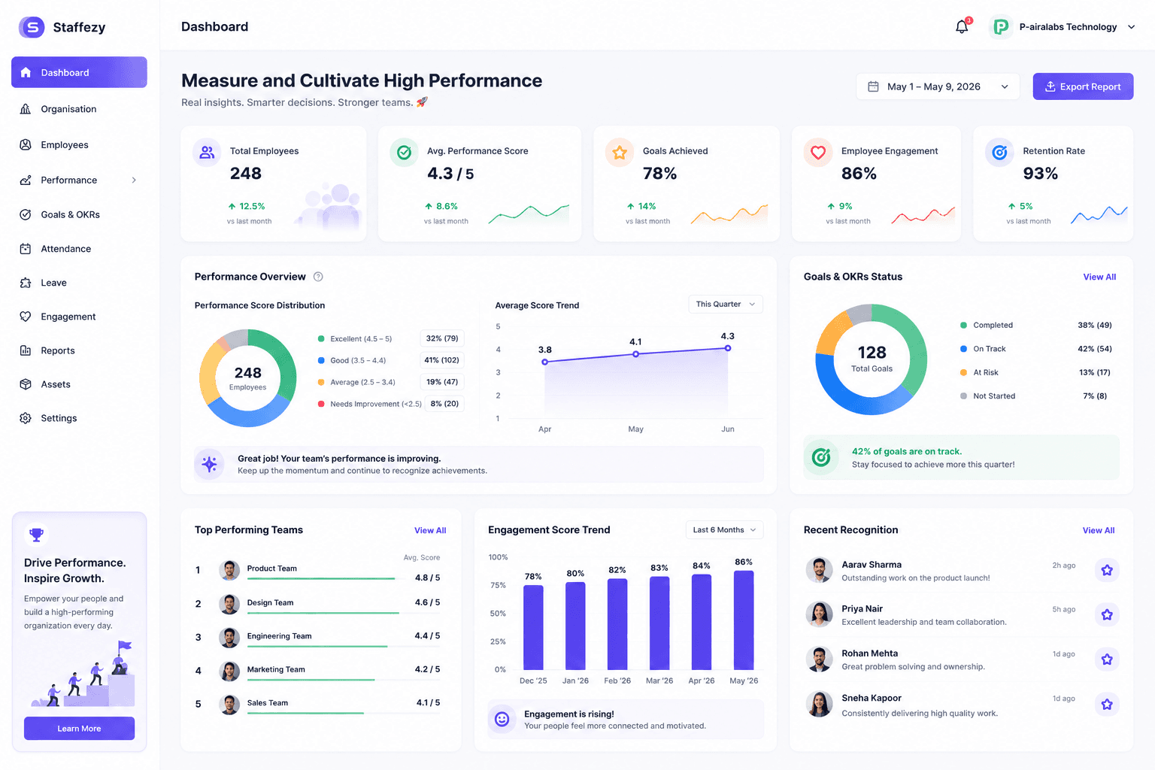Click the '19% (47)' Average value badge
Viewport: 1155px width, 770px height.
coord(442,382)
